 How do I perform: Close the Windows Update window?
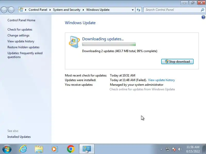click(201, 3)
